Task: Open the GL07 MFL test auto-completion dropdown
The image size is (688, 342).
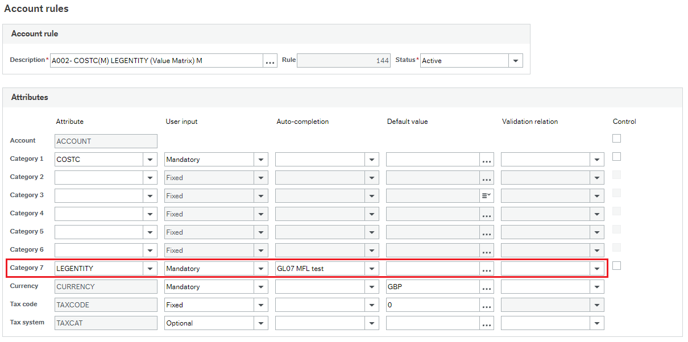Action: coord(371,268)
